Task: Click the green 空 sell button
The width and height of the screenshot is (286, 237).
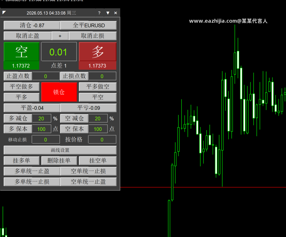Action: click(x=21, y=52)
